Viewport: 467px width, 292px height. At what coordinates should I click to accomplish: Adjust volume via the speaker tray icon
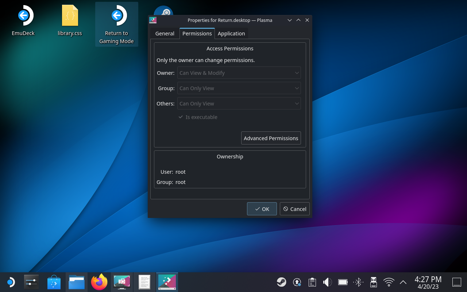327,282
